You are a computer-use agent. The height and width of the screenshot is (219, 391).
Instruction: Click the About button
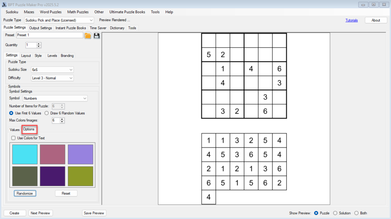[x=376, y=20]
